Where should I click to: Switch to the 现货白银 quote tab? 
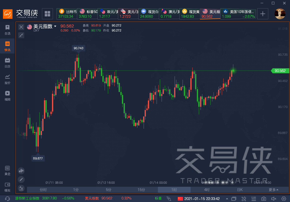tap(149, 14)
